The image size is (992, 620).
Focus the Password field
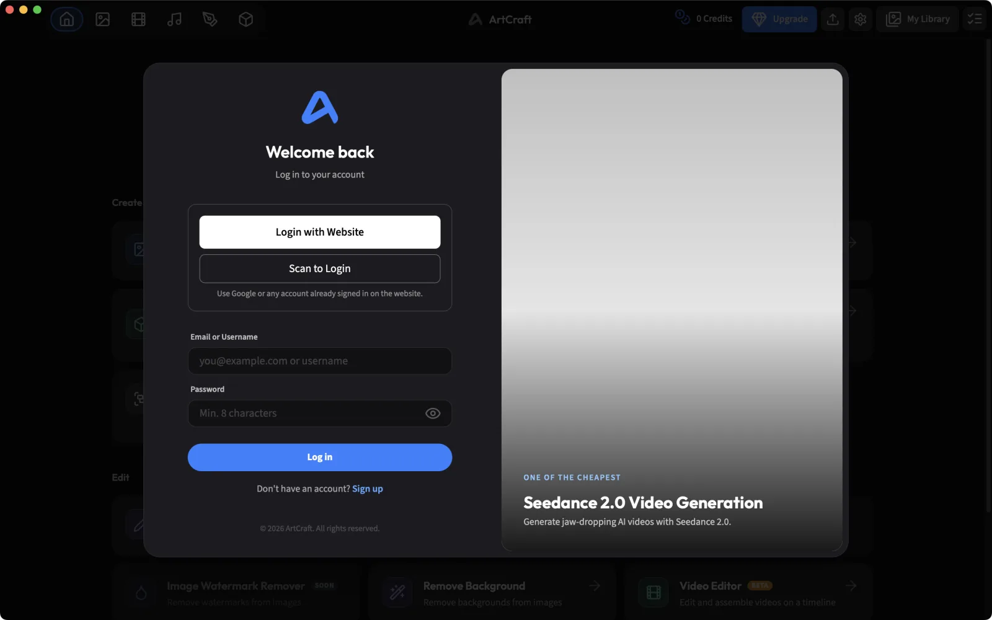click(x=320, y=413)
